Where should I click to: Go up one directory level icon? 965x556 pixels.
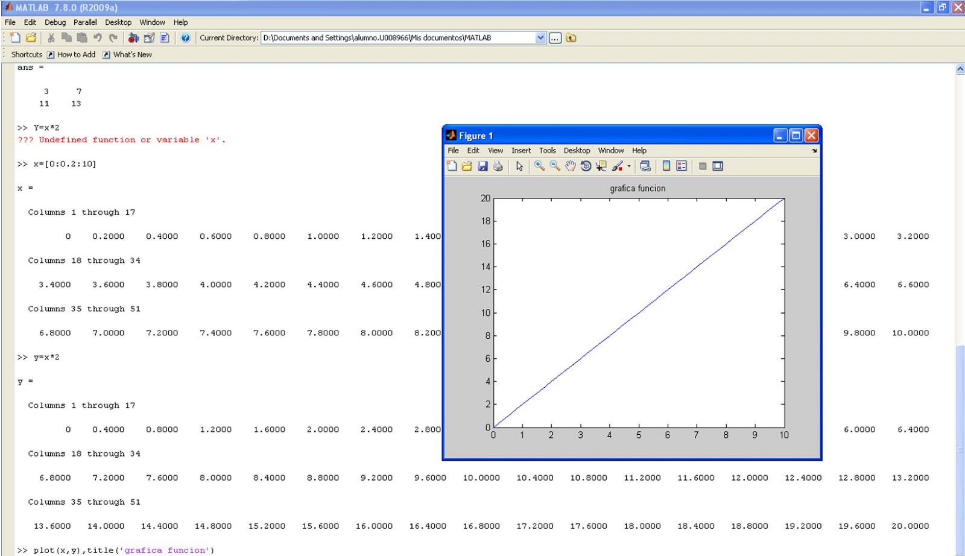[x=571, y=37]
